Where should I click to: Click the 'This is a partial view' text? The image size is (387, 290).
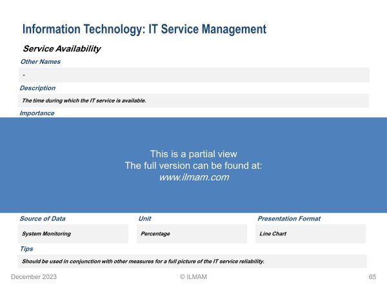(193, 154)
